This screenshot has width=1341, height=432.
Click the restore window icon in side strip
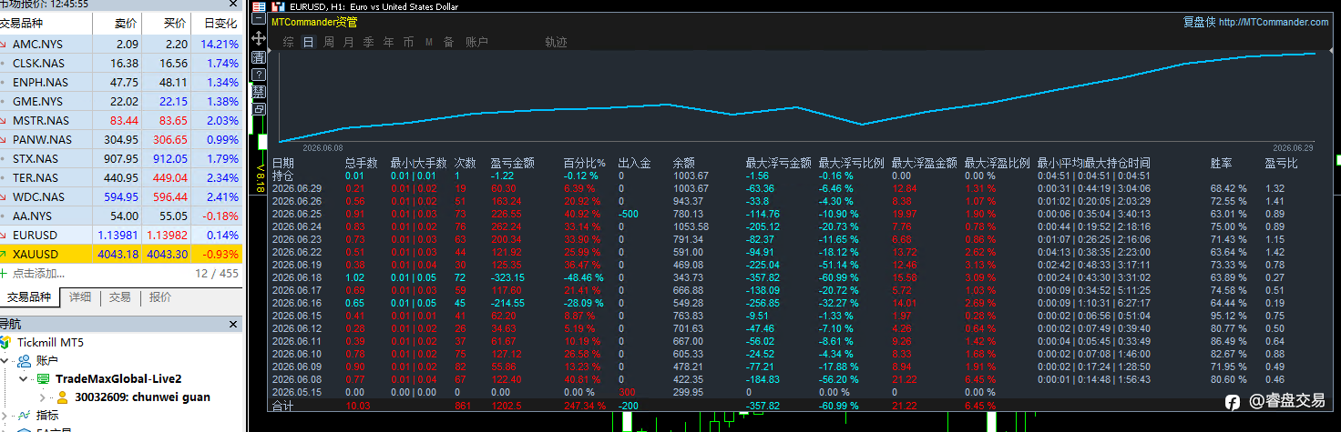(x=259, y=108)
